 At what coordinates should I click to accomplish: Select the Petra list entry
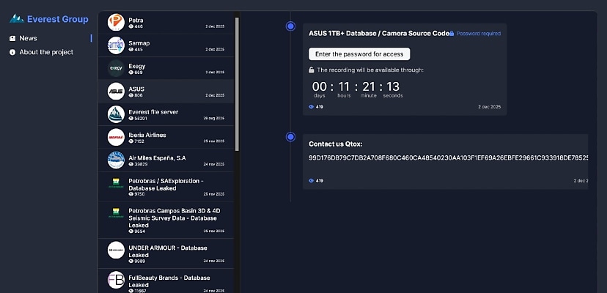pyautogui.click(x=166, y=23)
